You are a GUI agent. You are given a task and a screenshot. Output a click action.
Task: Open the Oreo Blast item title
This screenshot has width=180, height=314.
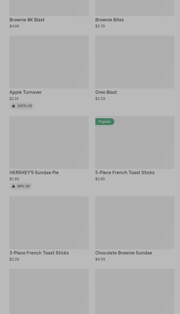tap(106, 92)
